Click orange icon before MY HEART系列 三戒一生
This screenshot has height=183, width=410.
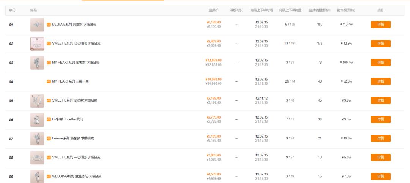point(49,81)
